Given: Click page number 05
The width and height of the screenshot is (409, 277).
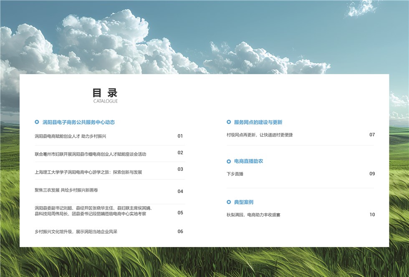Looking at the screenshot, I should pyautogui.click(x=180, y=213).
